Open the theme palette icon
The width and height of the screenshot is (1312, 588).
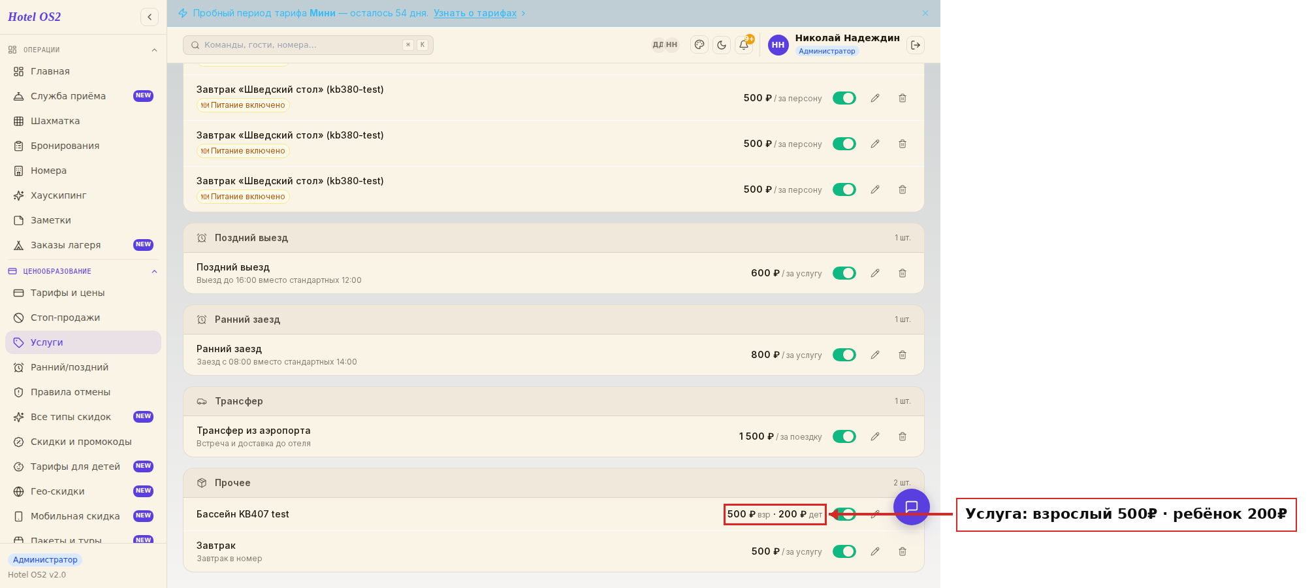coord(699,45)
